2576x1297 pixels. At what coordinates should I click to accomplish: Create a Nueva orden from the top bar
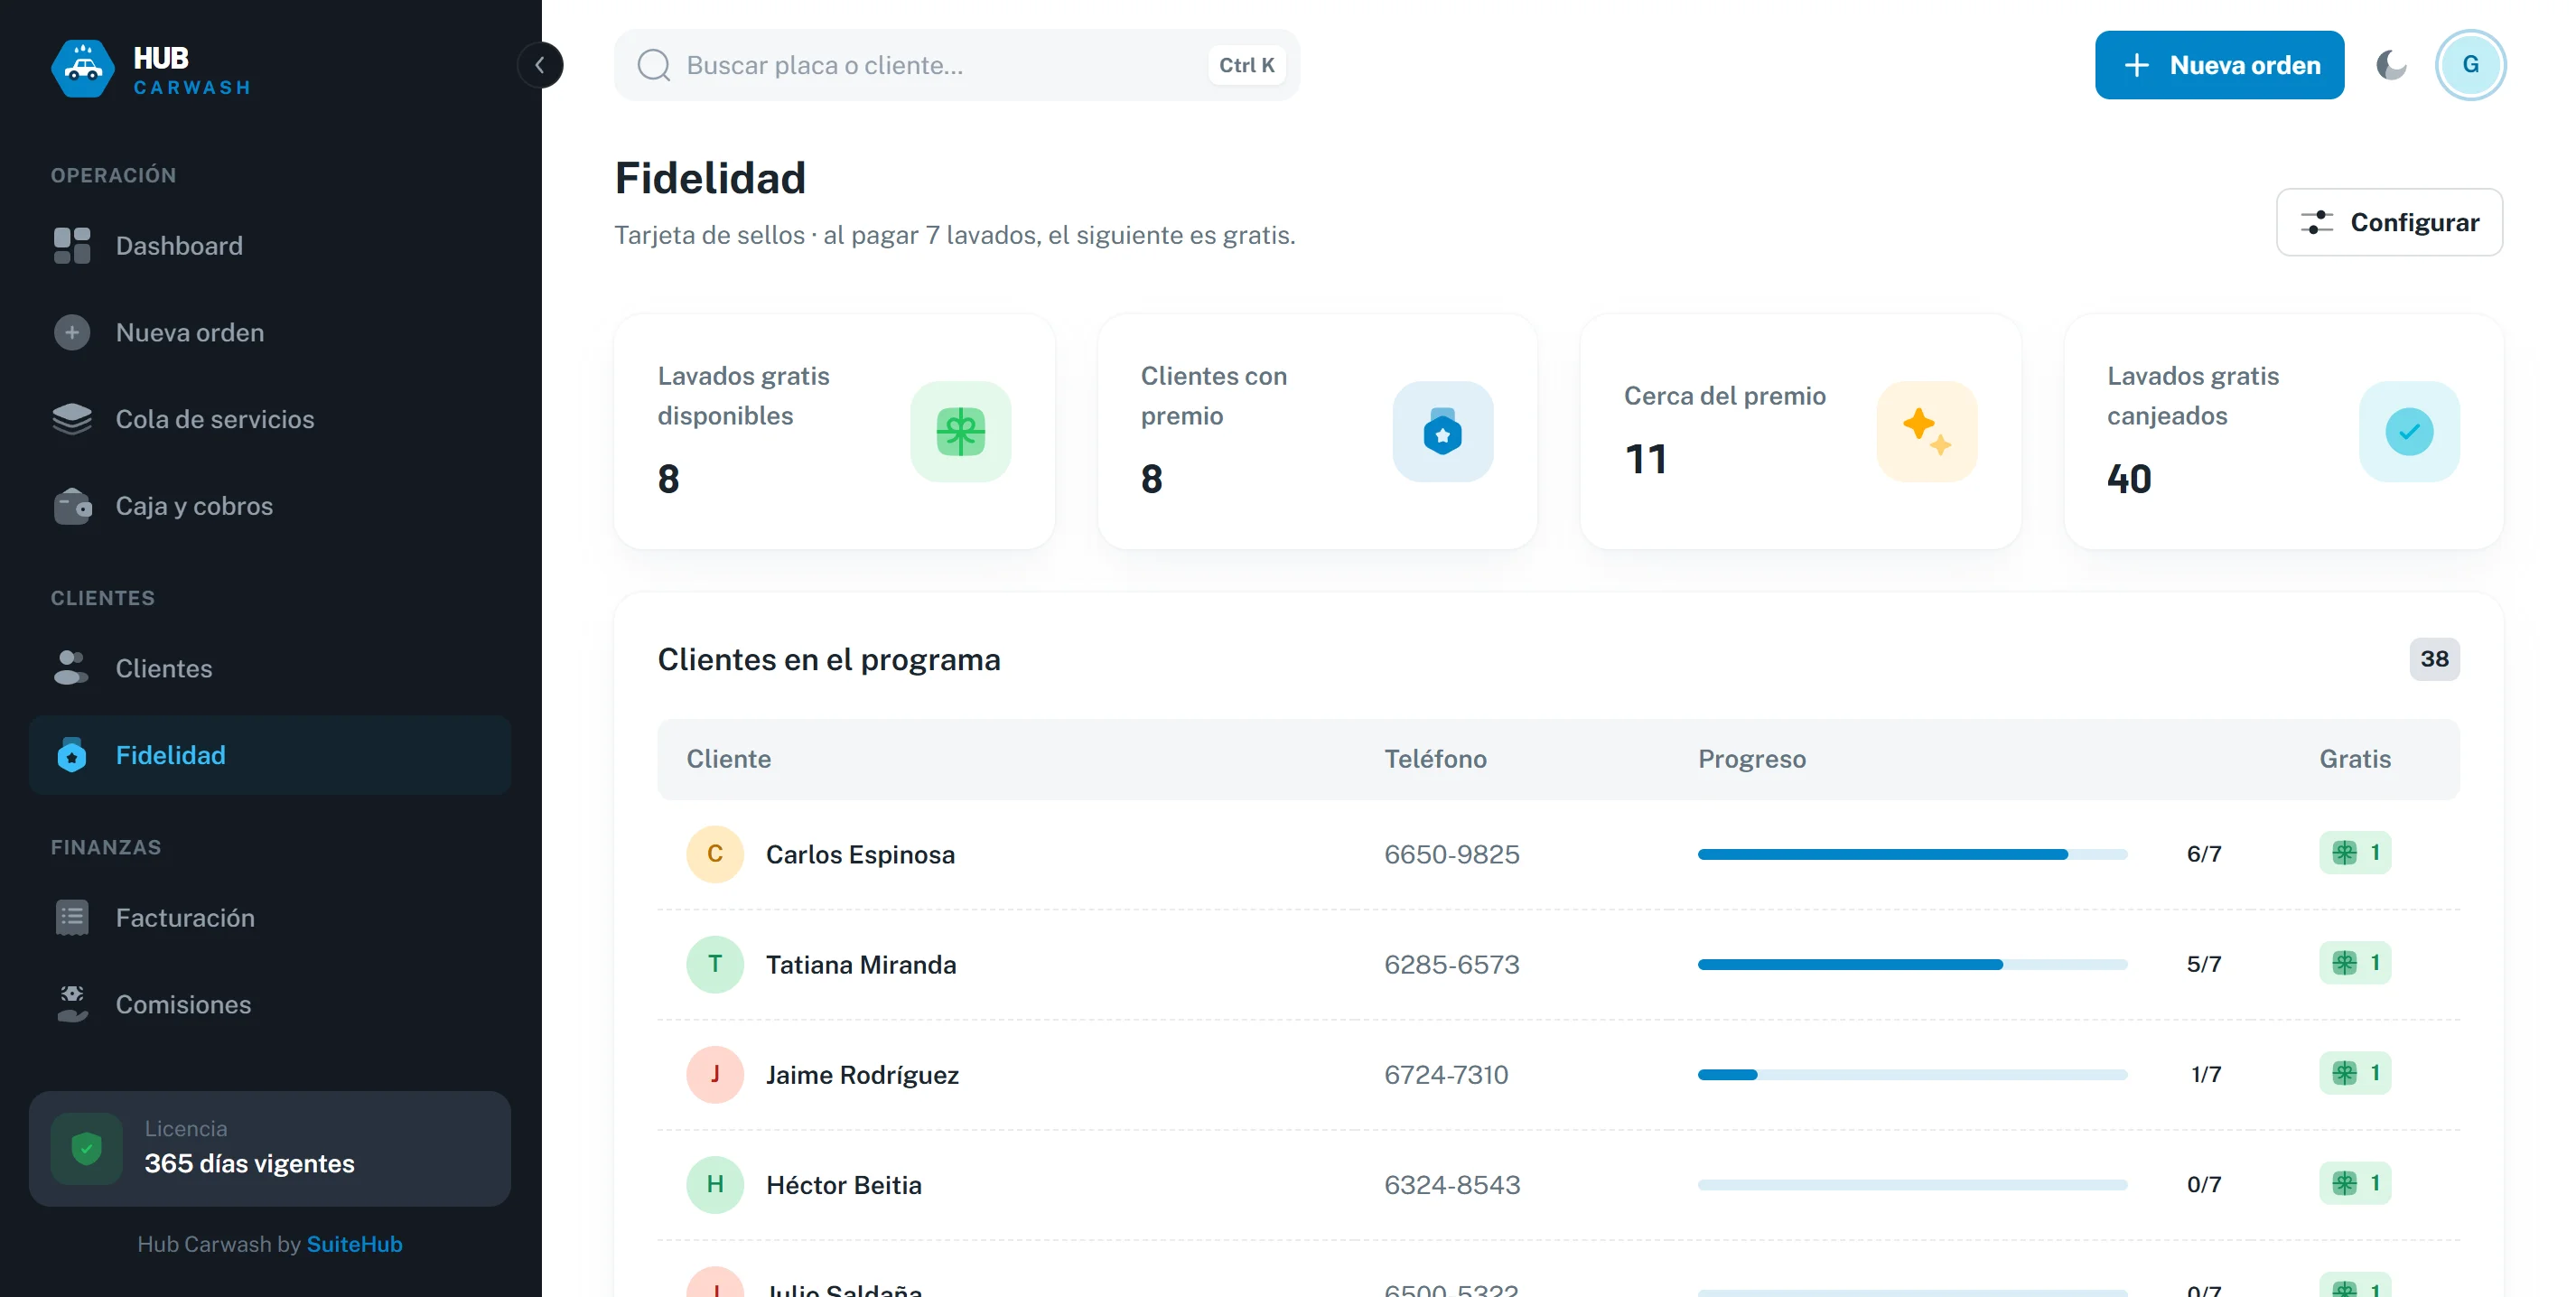2219,65
